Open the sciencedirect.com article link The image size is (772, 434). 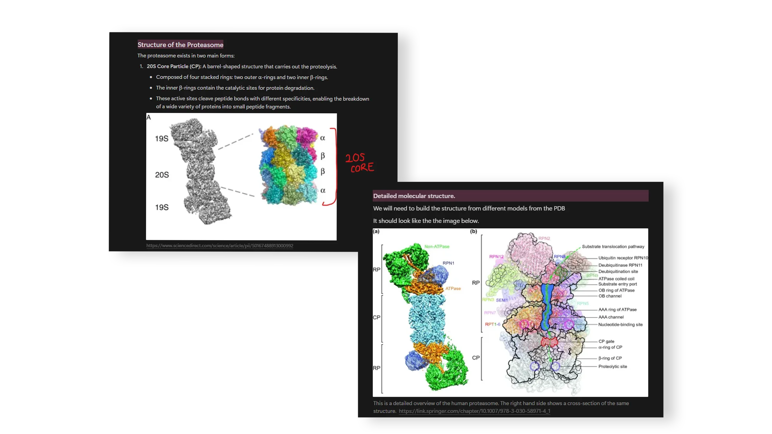220,246
